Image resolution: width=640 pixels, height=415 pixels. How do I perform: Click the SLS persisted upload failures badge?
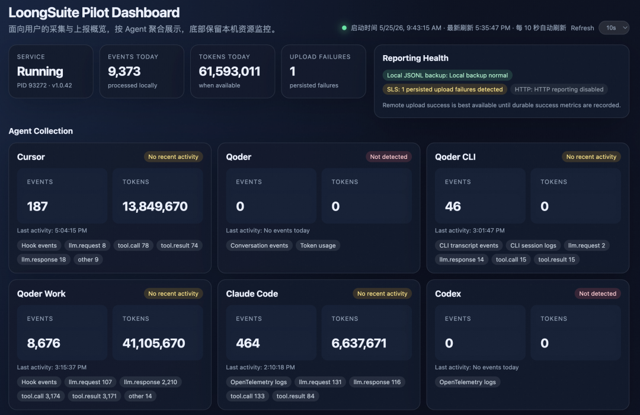pyautogui.click(x=445, y=90)
